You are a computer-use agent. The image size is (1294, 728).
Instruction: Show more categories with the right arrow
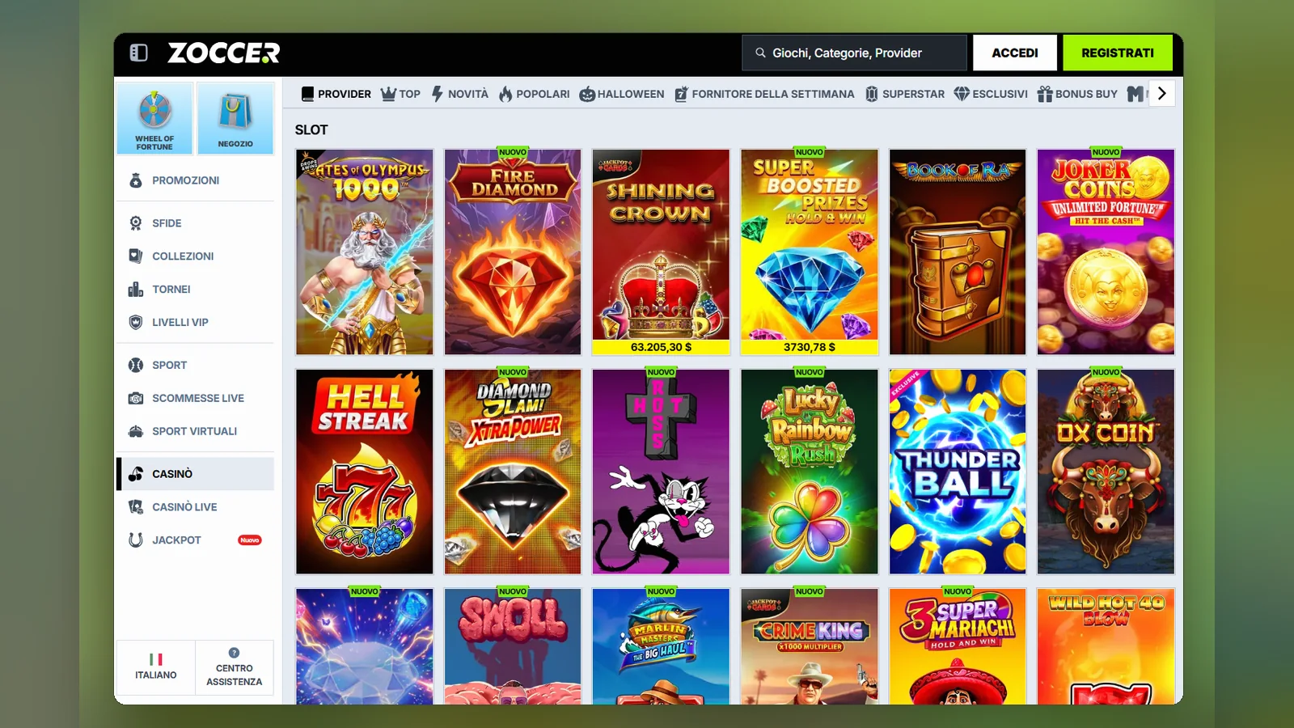click(1162, 94)
